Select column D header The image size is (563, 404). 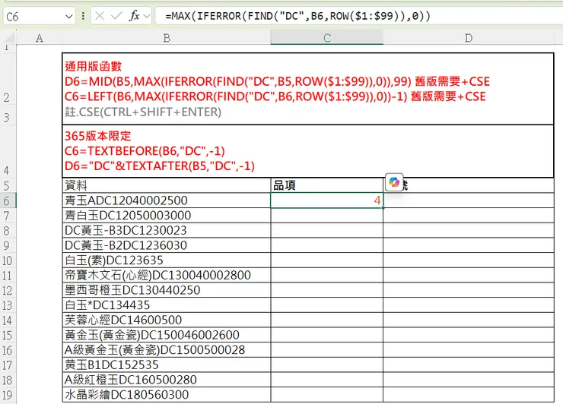click(x=469, y=38)
